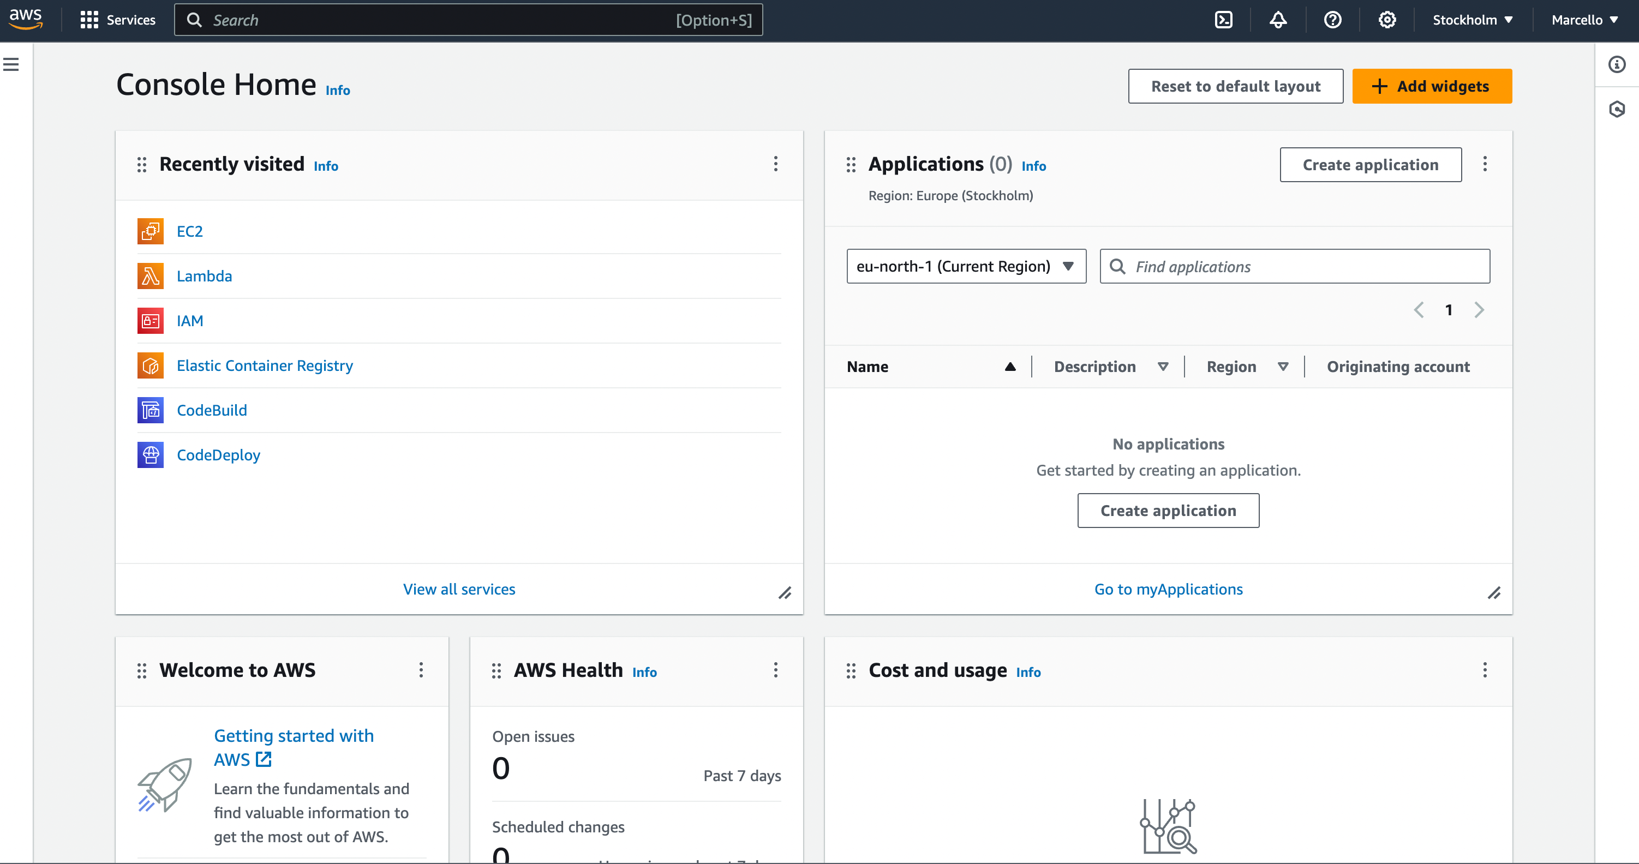Click Create application under No applications
Viewport: 1639px width, 864px height.
pos(1168,510)
